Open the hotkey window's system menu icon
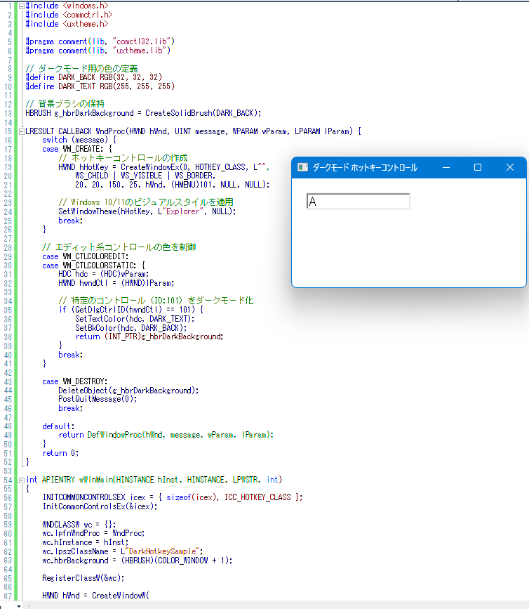This screenshot has height=609, width=529. coord(302,167)
